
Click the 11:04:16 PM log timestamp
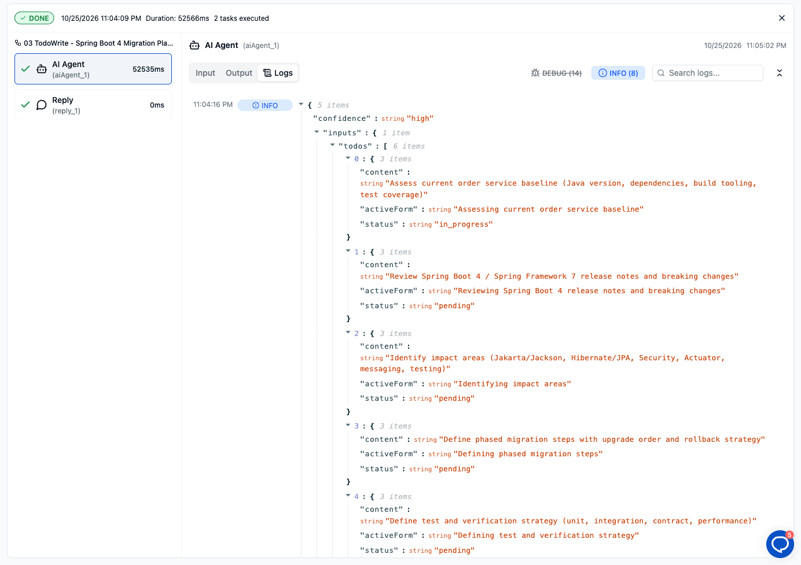(213, 105)
